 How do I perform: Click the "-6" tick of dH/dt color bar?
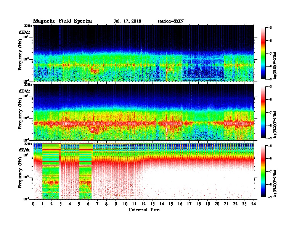270,41
